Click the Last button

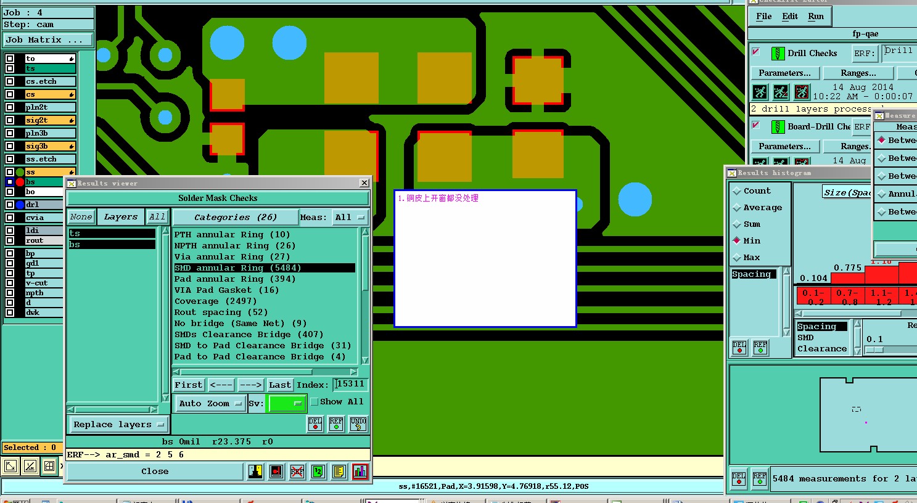tap(280, 385)
